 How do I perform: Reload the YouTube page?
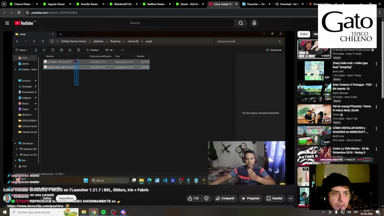[19, 13]
